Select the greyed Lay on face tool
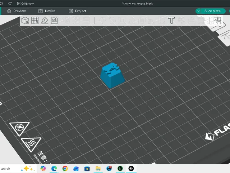Image resolution: width=230 pixels, height=173 pixels. pyautogui.click(x=132, y=21)
